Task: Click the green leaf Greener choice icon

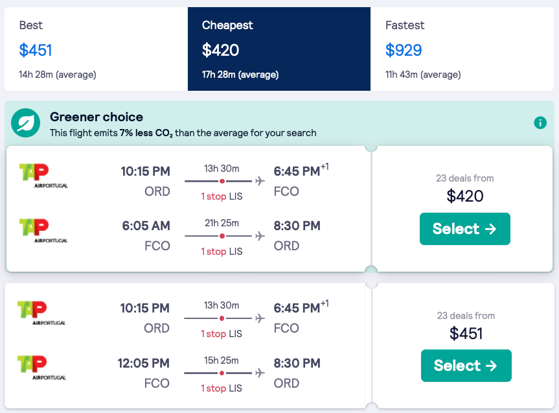Action: 27,123
